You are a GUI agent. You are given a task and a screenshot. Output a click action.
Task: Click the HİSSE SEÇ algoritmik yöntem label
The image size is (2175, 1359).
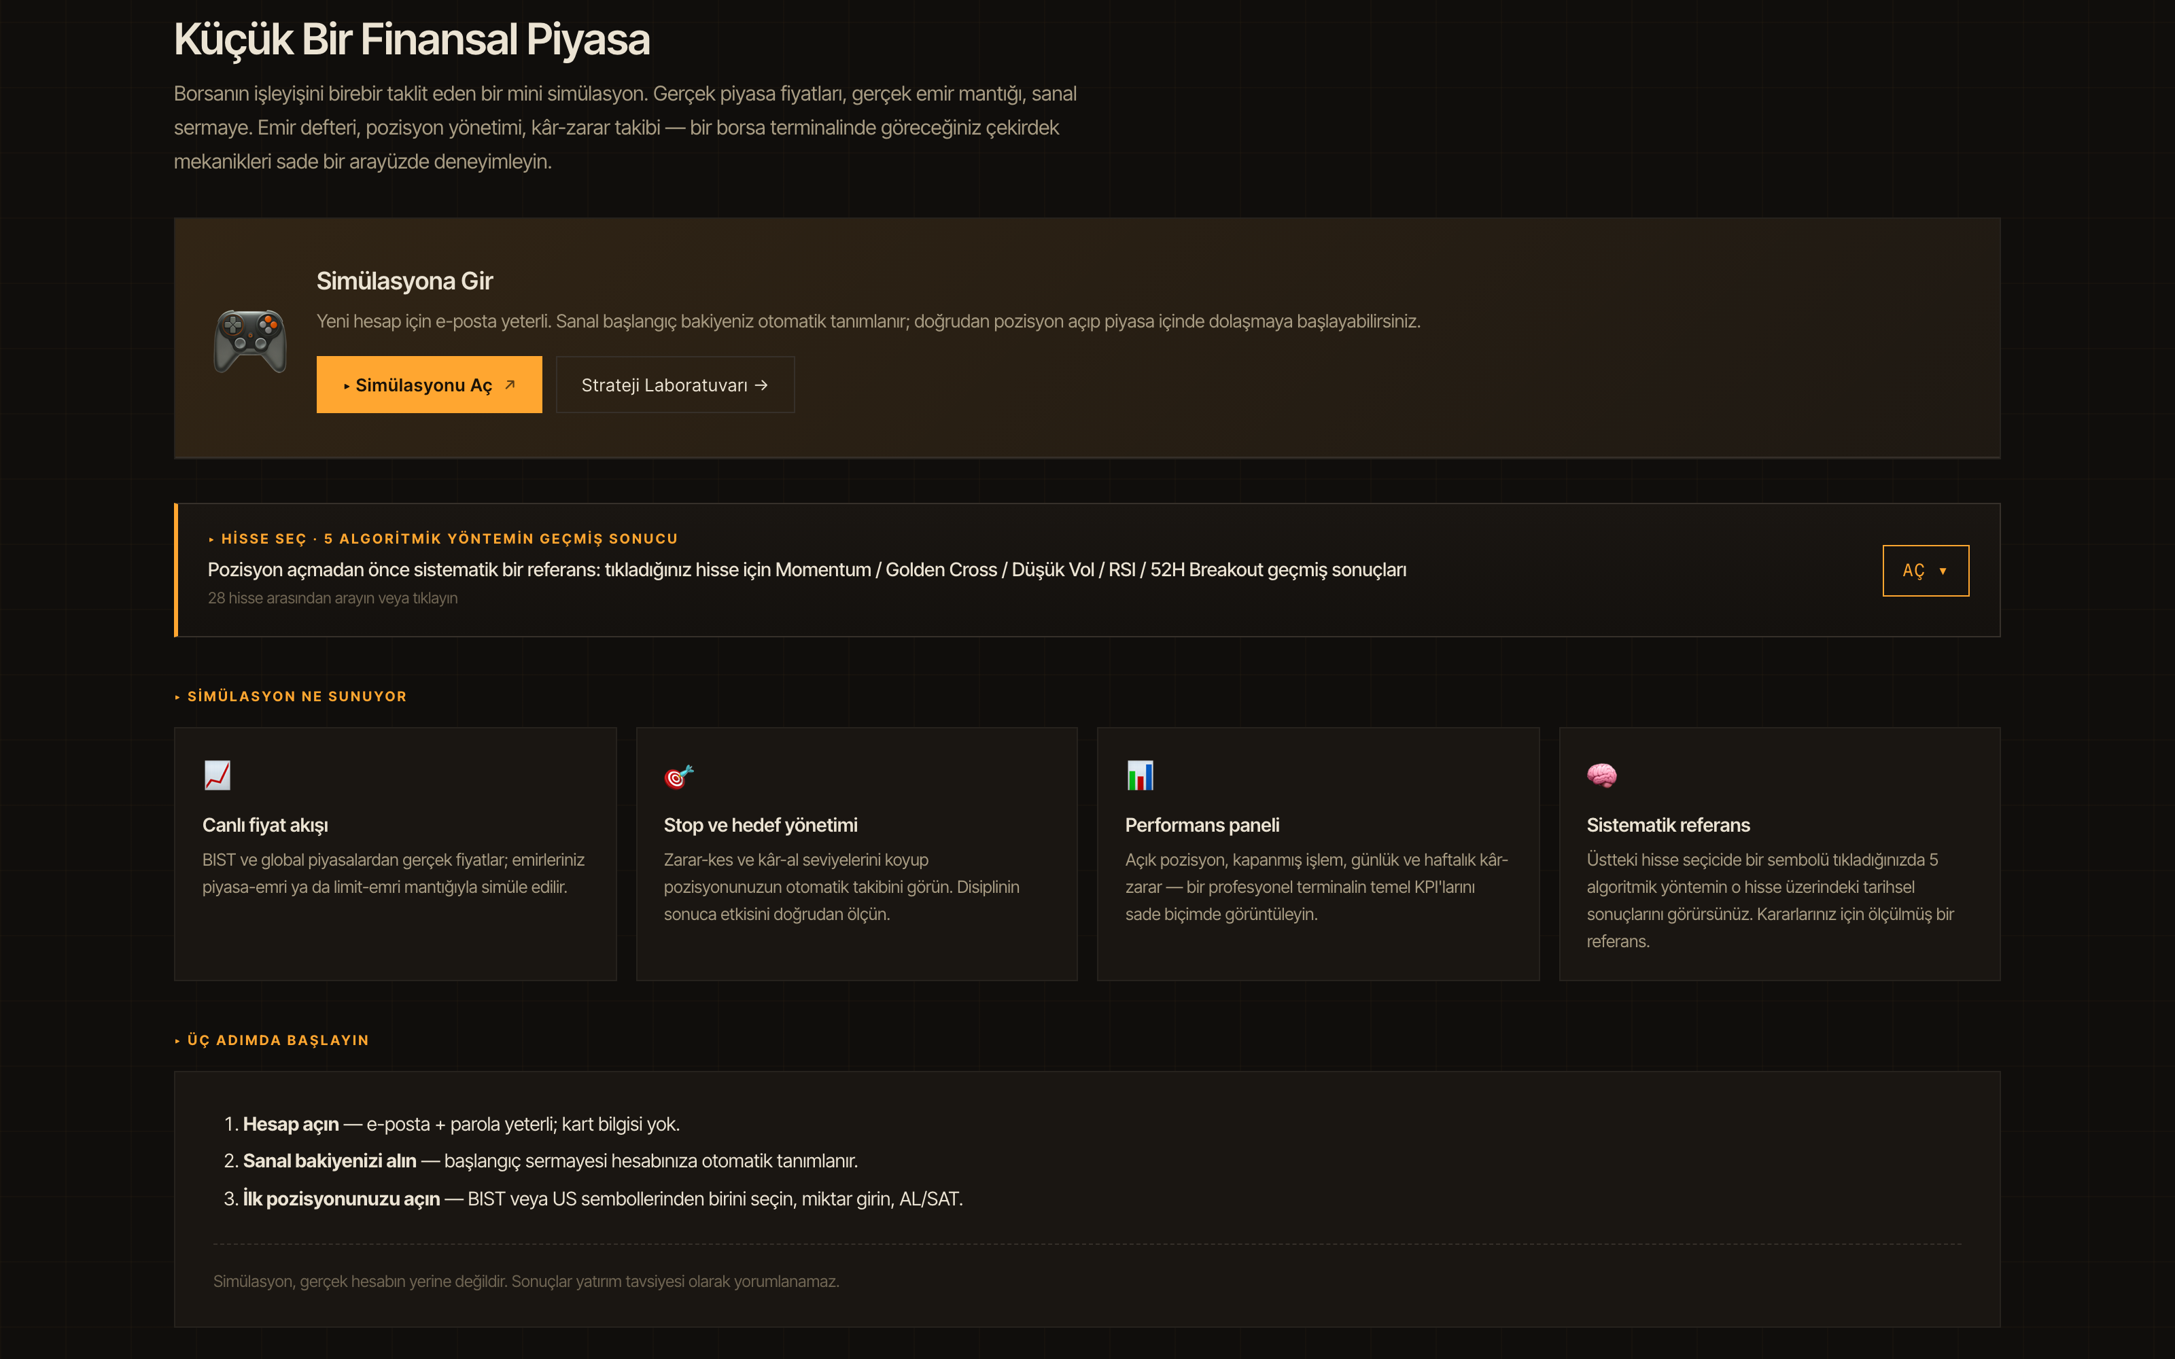443,538
